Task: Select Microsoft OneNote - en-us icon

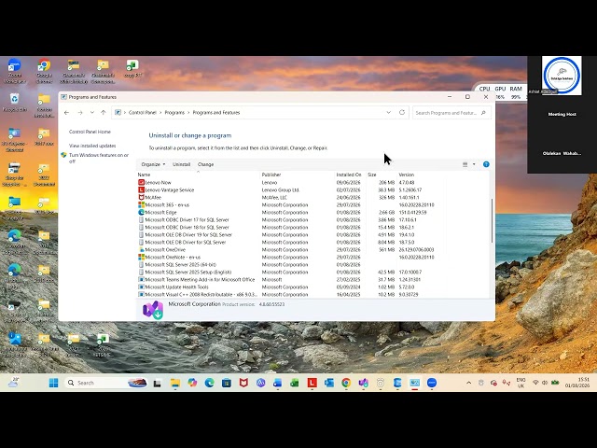Action: (141, 258)
